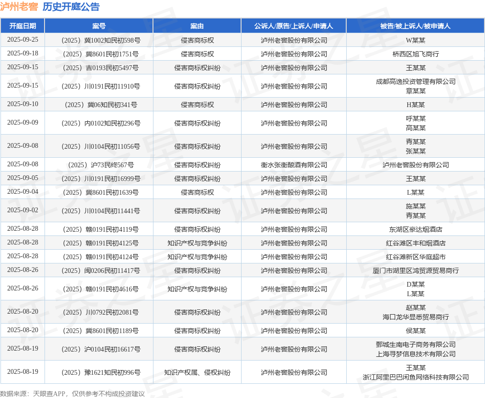Click defendant 鄄城生南电子商务有限公司

click(415, 344)
